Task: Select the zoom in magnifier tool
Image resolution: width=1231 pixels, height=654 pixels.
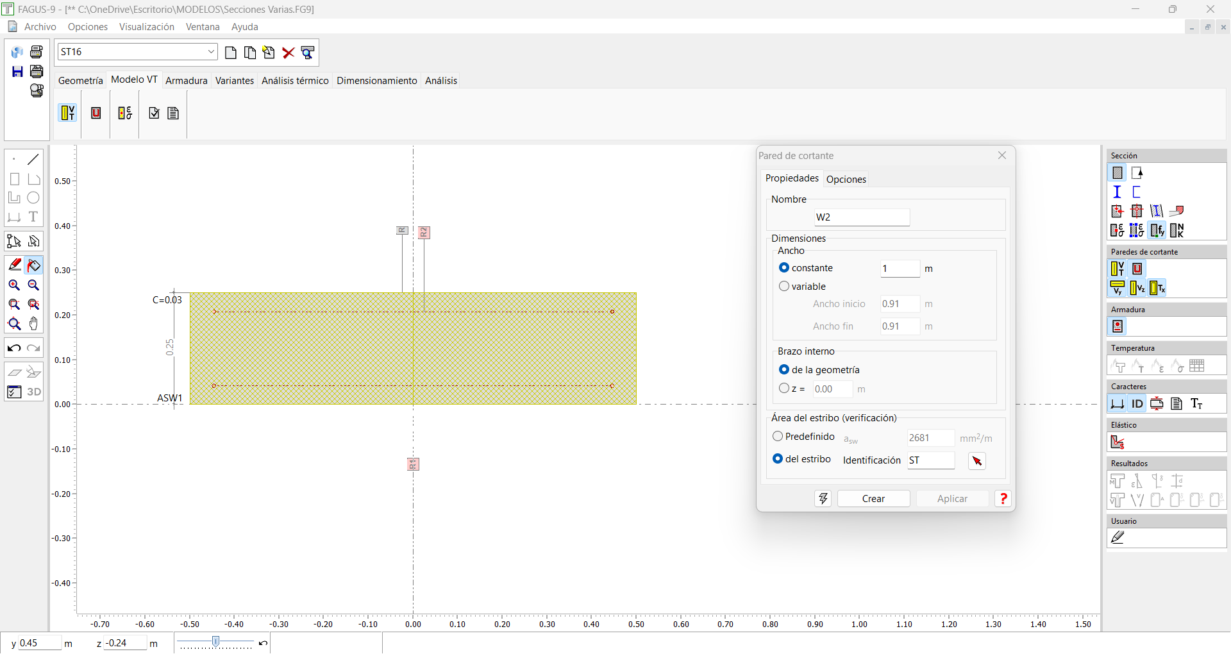Action: [x=14, y=285]
